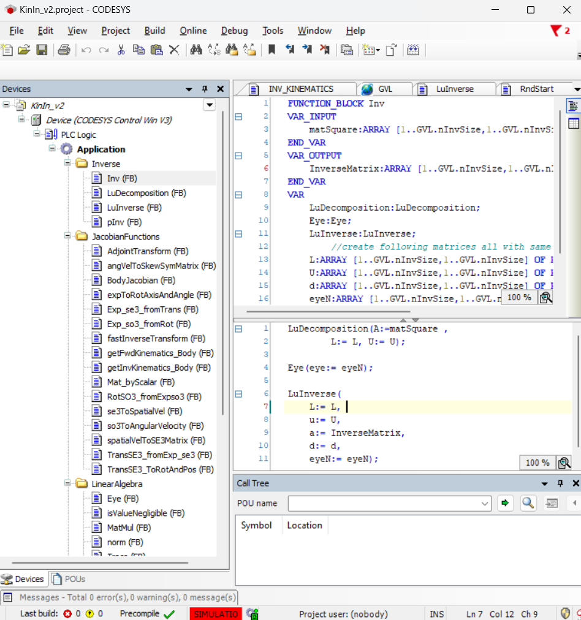Pin the Devices panel
581x620 pixels.
(205, 89)
